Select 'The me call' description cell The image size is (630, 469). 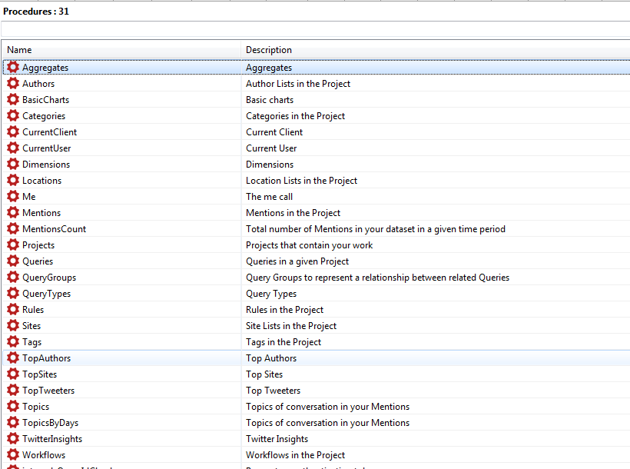pyautogui.click(x=269, y=197)
